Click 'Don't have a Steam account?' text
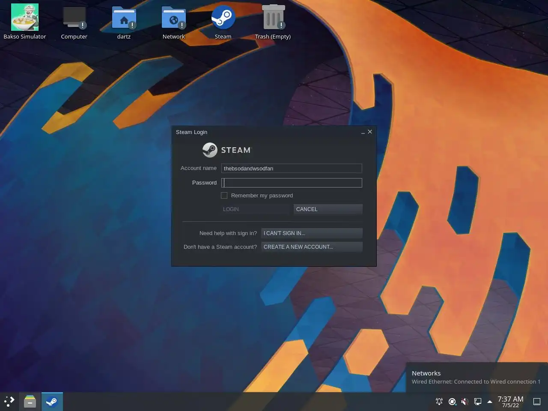This screenshot has height=411, width=548. (x=220, y=247)
